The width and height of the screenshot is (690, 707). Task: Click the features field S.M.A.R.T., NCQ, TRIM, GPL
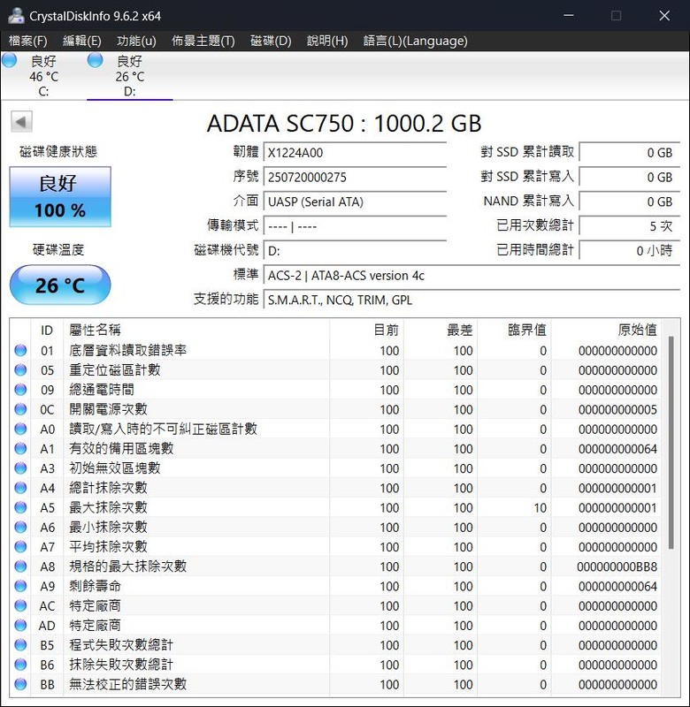pos(471,300)
